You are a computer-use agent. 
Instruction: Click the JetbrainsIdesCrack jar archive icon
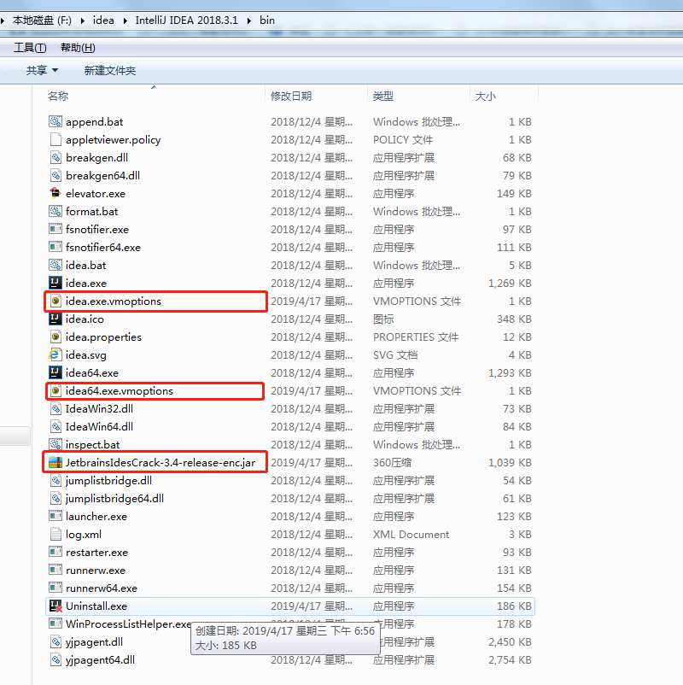tap(55, 462)
